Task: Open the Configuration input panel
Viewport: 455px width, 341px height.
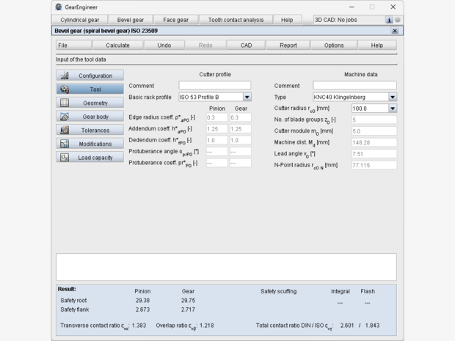Action: click(x=85, y=76)
